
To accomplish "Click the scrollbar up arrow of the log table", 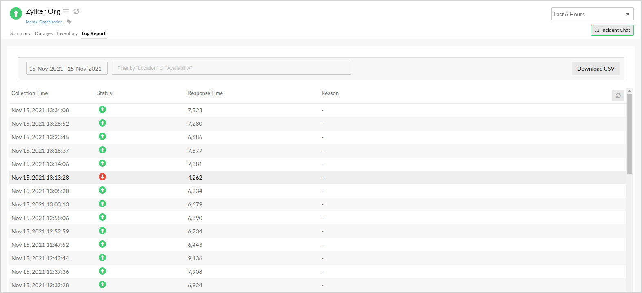I will coord(629,91).
